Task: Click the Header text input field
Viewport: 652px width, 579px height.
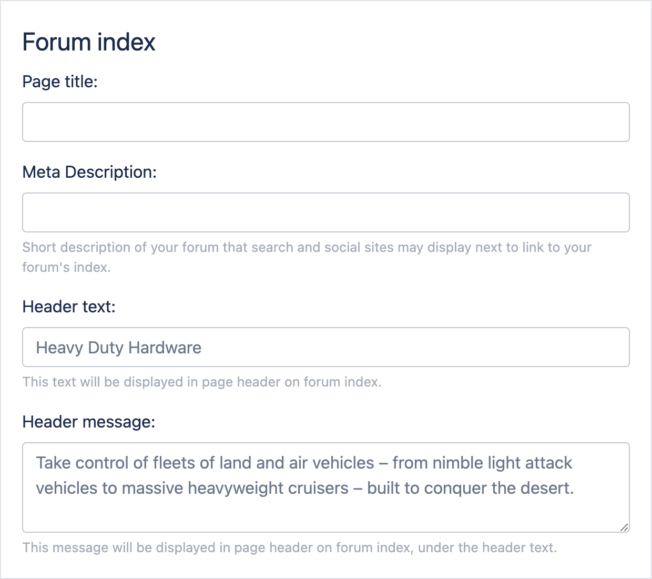Action: pos(410,348)
